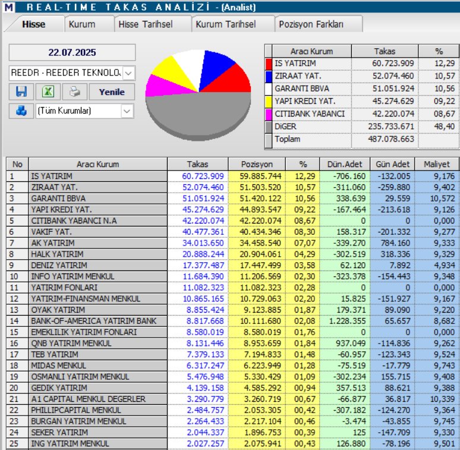Click summary table Aracı Kurum header
The width and height of the screenshot is (460, 450).
click(x=312, y=51)
